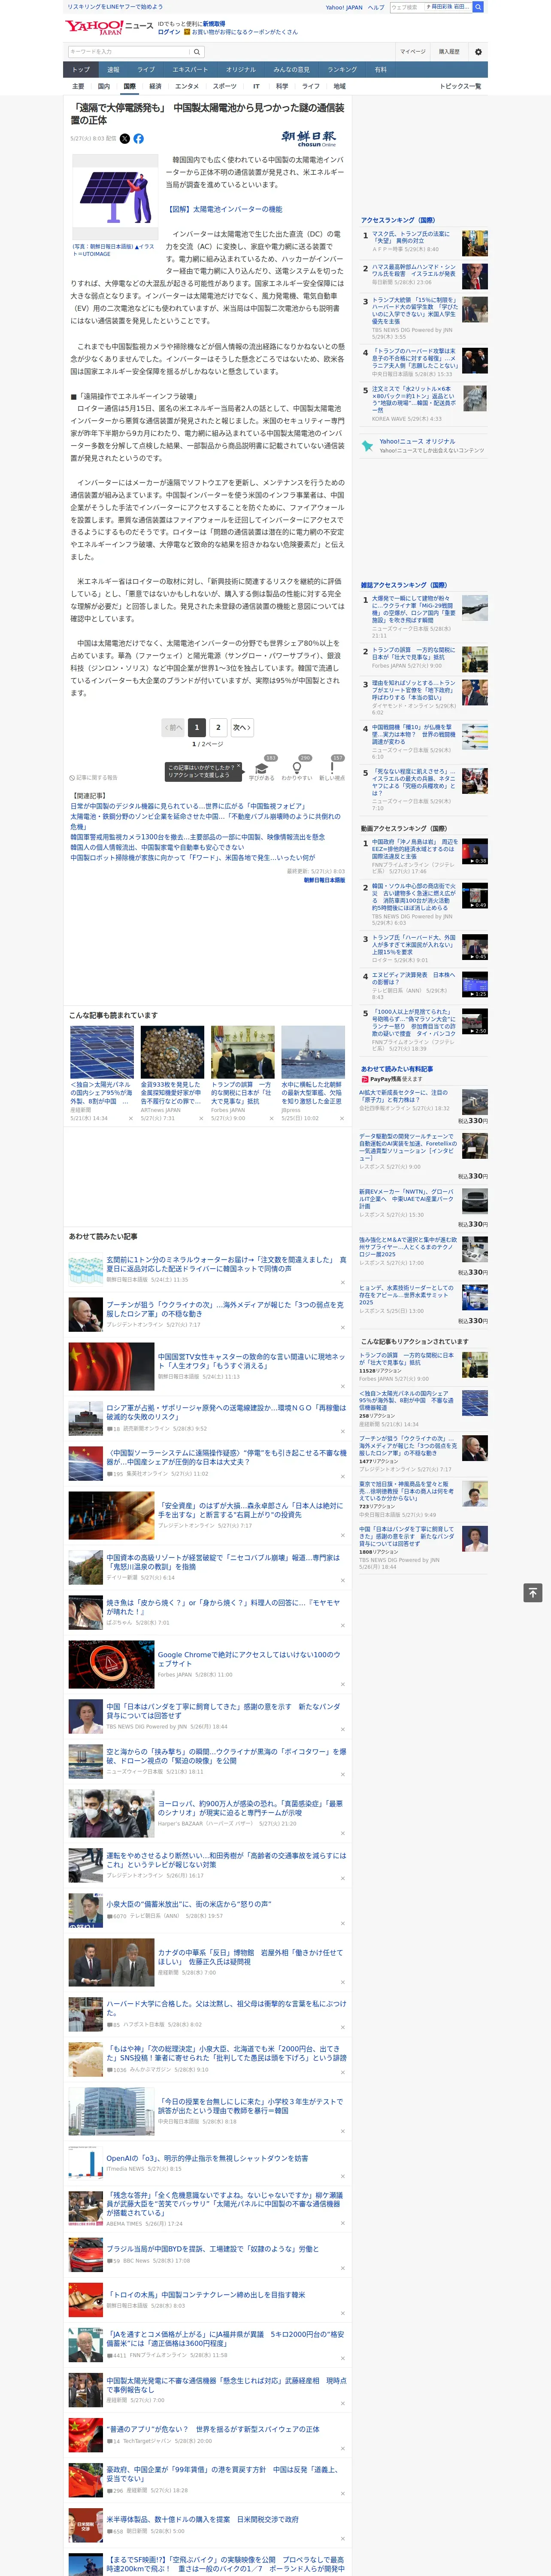Open プーチンが狙う ウクライナの次 article

point(225,1308)
